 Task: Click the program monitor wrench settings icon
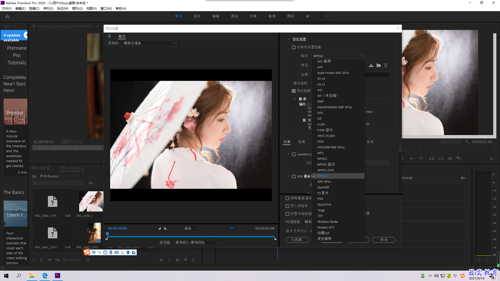(x=467, y=142)
